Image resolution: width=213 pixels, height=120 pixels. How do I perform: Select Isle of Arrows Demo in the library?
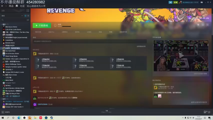(12, 54)
